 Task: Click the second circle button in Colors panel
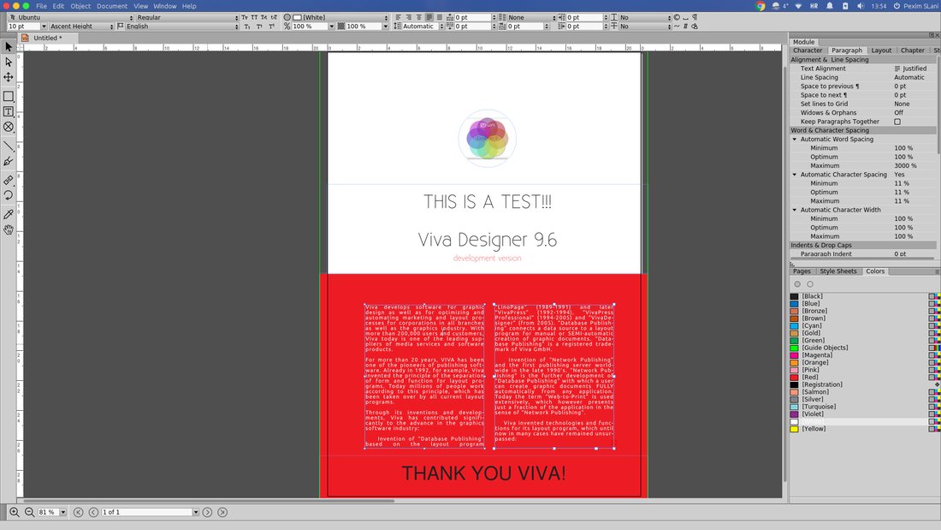point(810,284)
